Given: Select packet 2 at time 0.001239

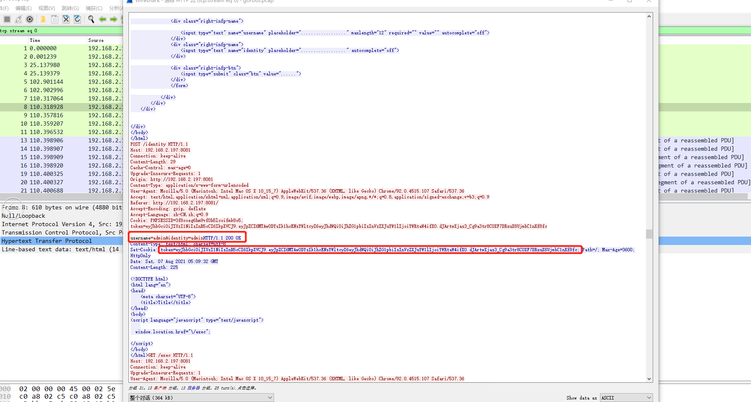Looking at the screenshot, I should [62, 57].
